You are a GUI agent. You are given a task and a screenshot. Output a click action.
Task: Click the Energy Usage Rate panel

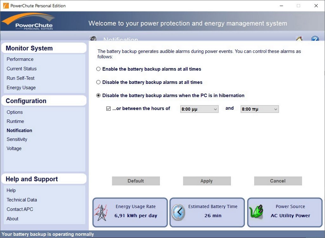coord(130,212)
